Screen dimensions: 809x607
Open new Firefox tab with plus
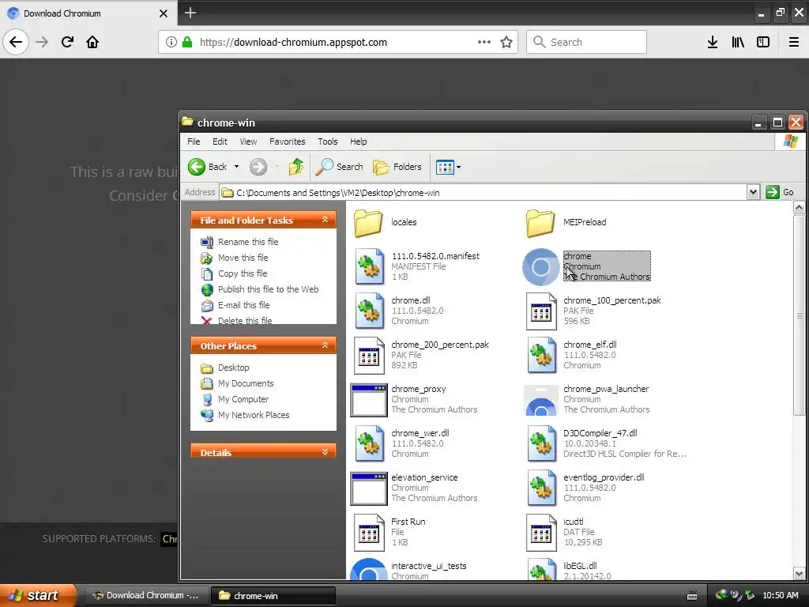point(190,13)
